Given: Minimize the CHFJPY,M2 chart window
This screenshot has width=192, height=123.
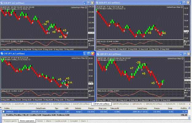Looking at the screenshot, I should (85, 54).
